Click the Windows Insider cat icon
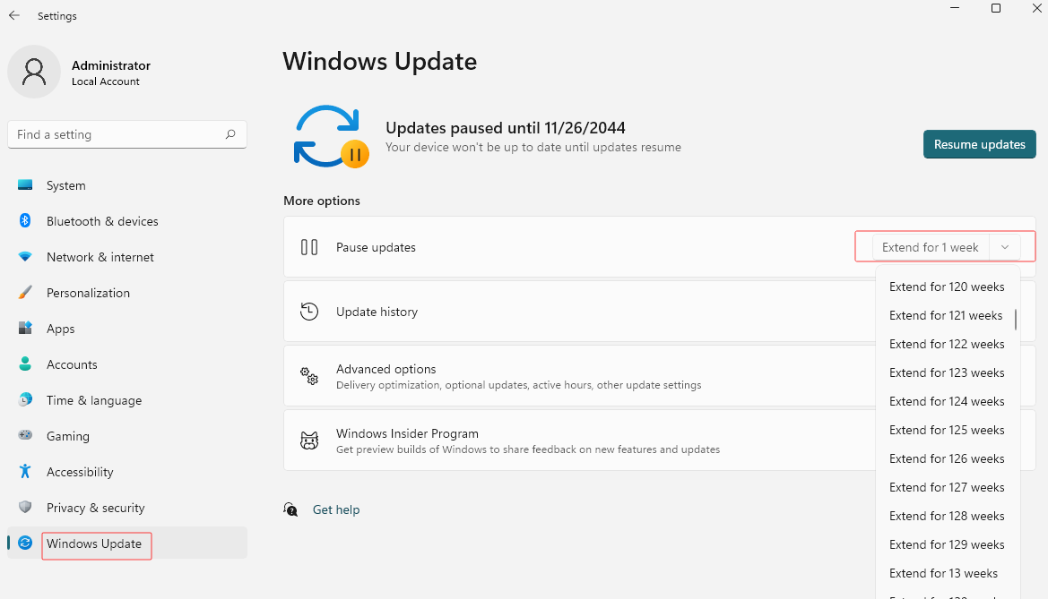This screenshot has width=1048, height=599. pos(308,441)
